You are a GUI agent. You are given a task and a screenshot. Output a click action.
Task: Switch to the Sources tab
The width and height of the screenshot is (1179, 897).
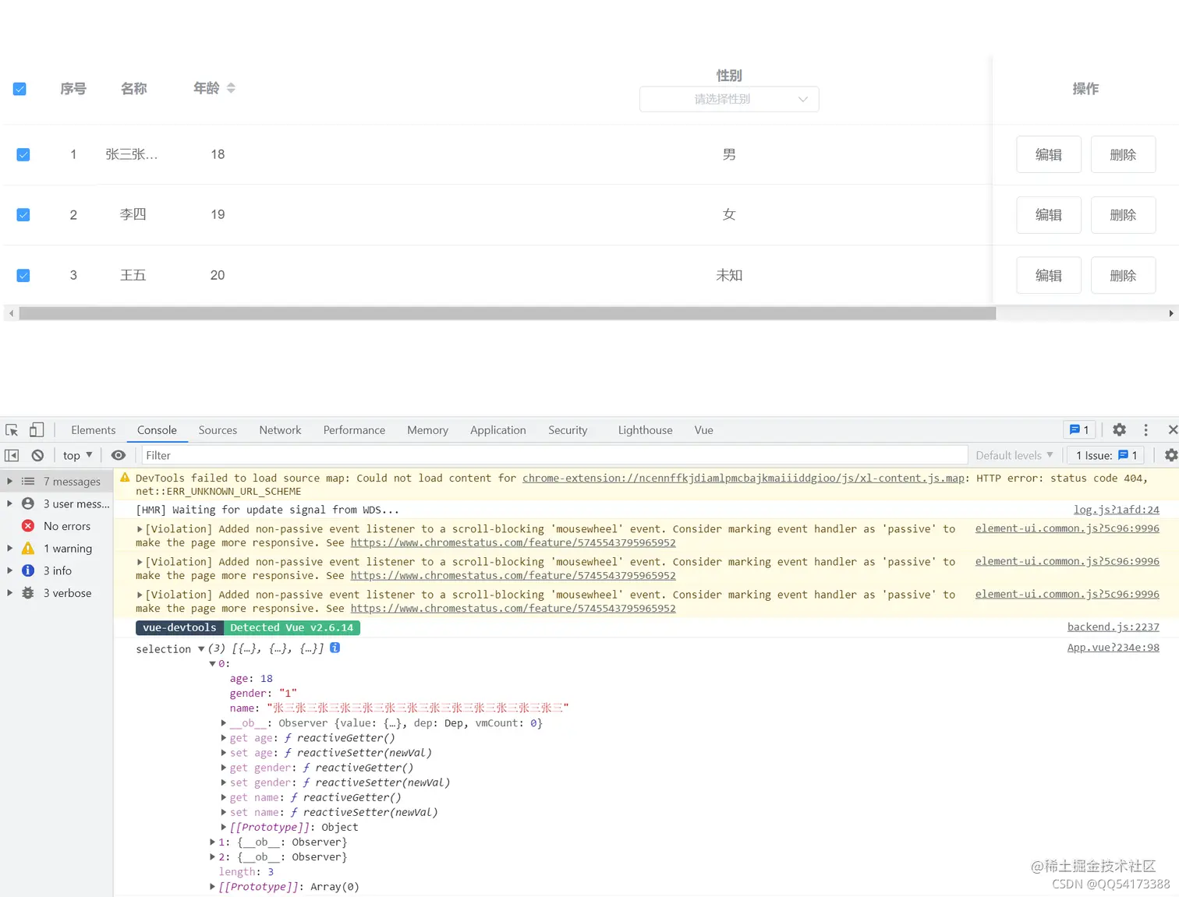click(x=218, y=430)
